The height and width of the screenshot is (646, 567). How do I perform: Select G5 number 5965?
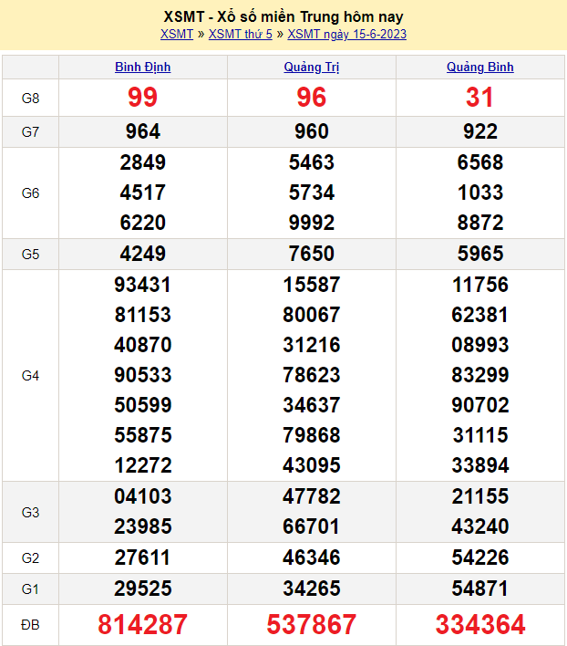pyautogui.click(x=480, y=254)
